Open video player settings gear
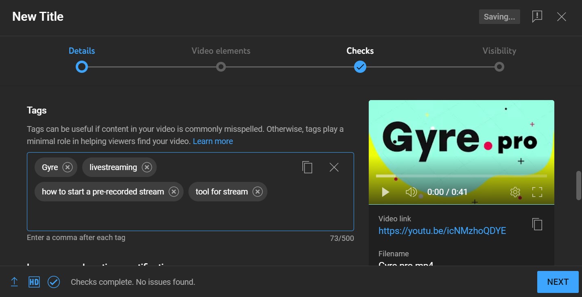582x297 pixels. [x=515, y=192]
